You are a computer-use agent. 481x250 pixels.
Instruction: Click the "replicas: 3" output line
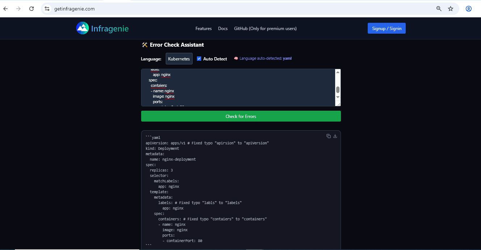(x=161, y=170)
